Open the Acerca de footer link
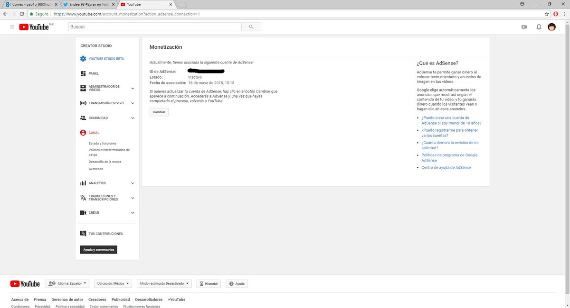This screenshot has height=308, width=570. coord(20,299)
